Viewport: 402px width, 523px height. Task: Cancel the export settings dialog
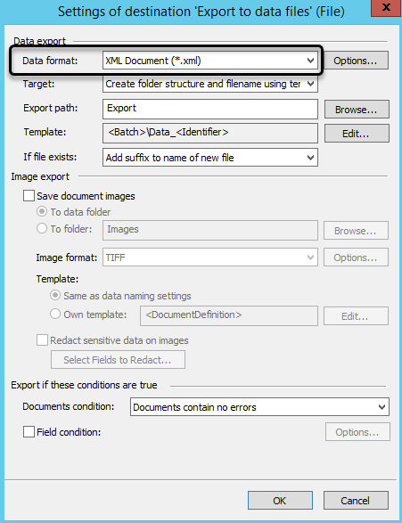(356, 501)
